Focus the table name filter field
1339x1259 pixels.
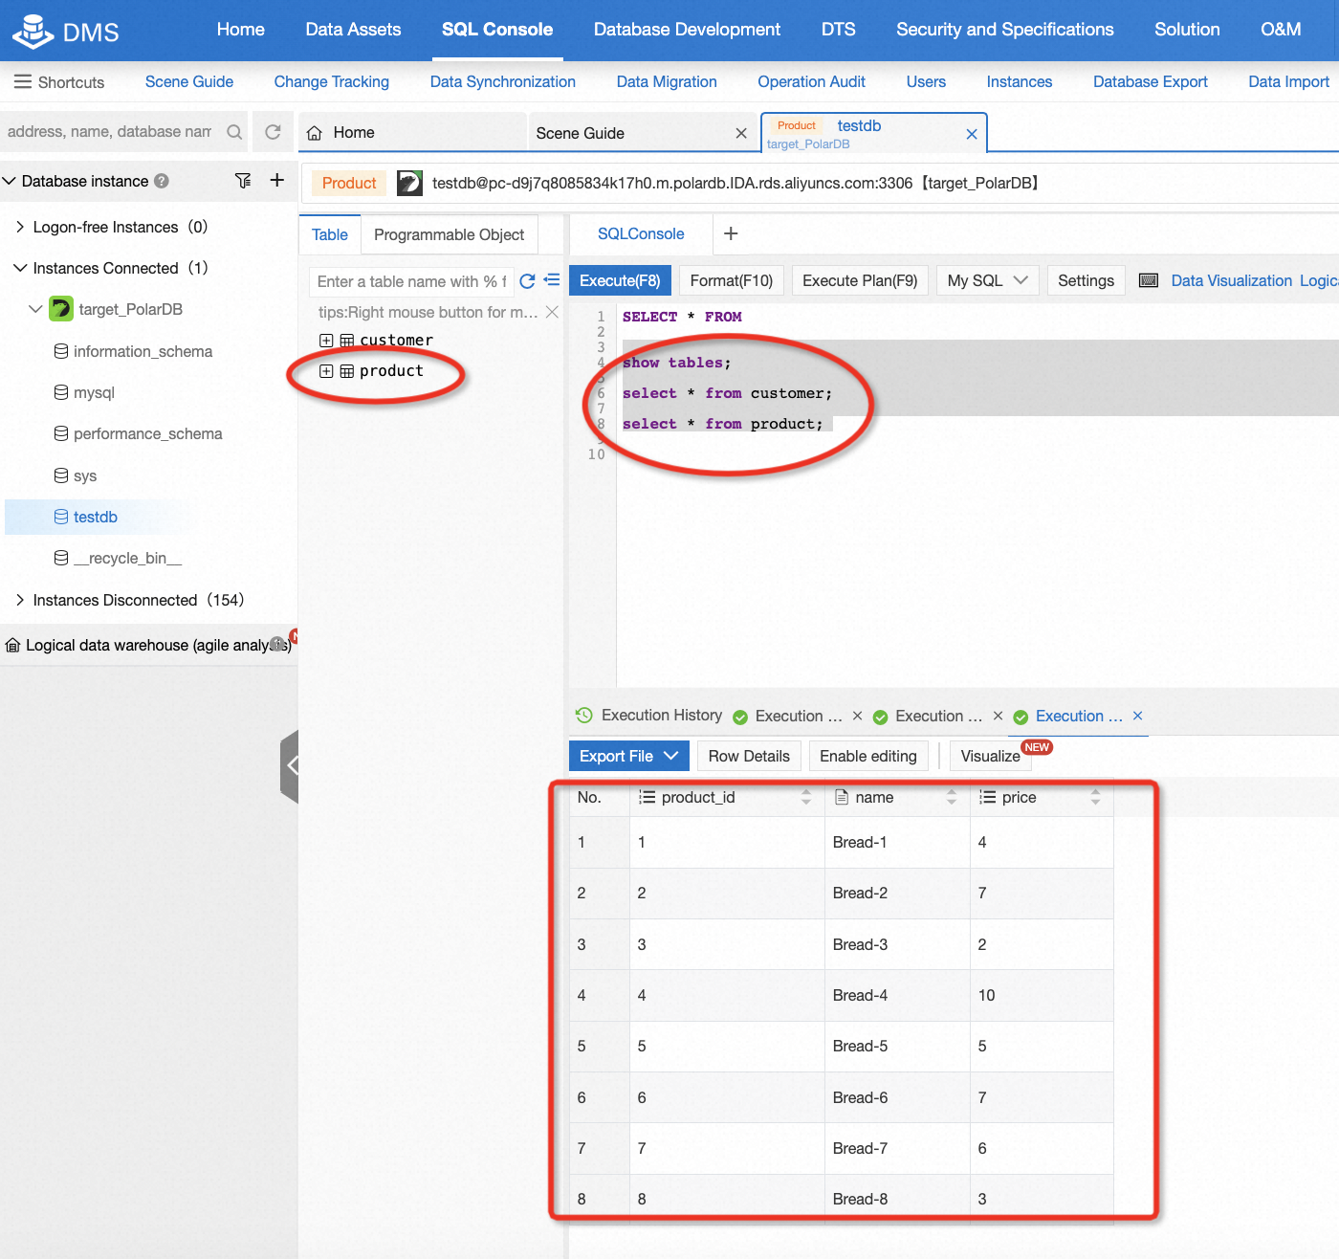pos(411,281)
